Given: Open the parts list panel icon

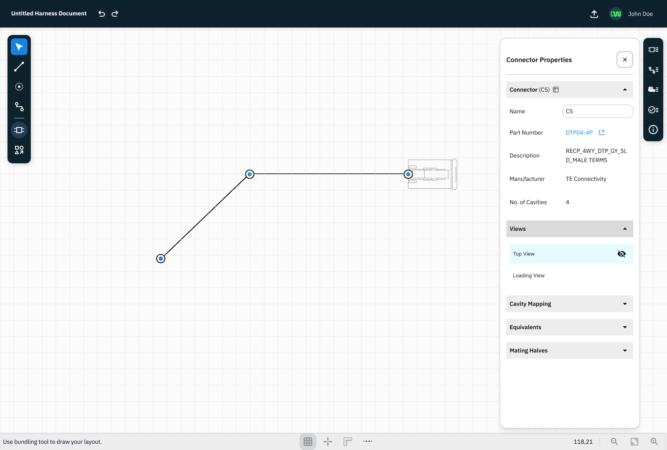Looking at the screenshot, I should 653,89.
